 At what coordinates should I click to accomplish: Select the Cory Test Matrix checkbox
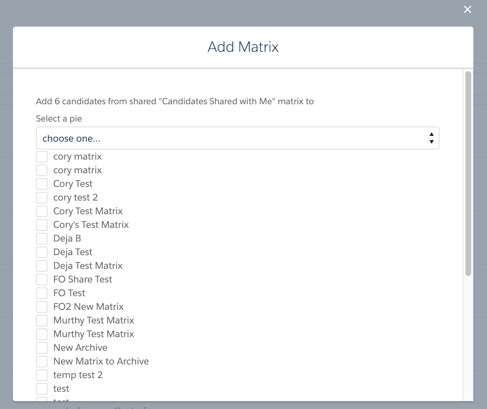pyautogui.click(x=42, y=211)
